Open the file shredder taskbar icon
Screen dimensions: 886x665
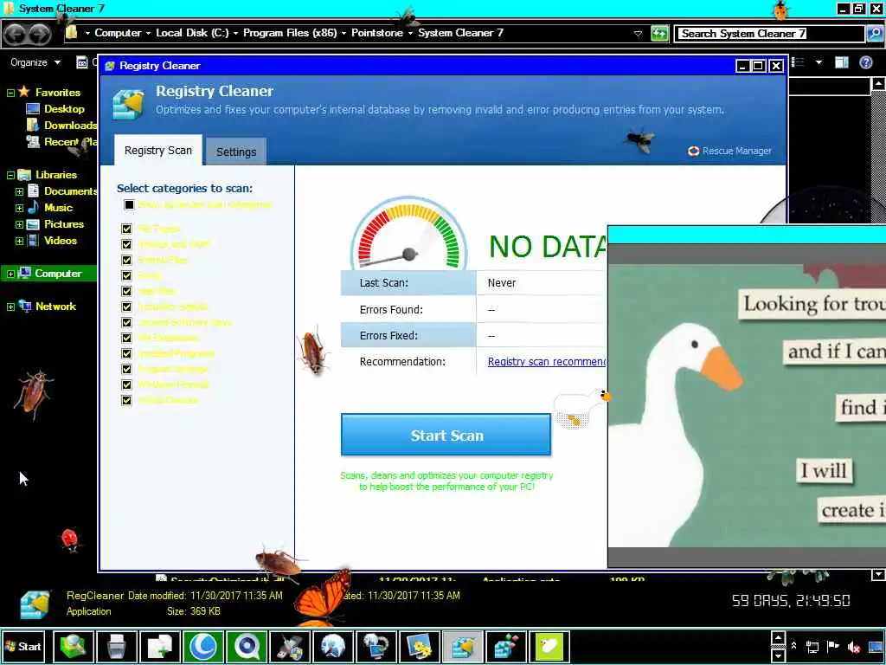tap(117, 646)
